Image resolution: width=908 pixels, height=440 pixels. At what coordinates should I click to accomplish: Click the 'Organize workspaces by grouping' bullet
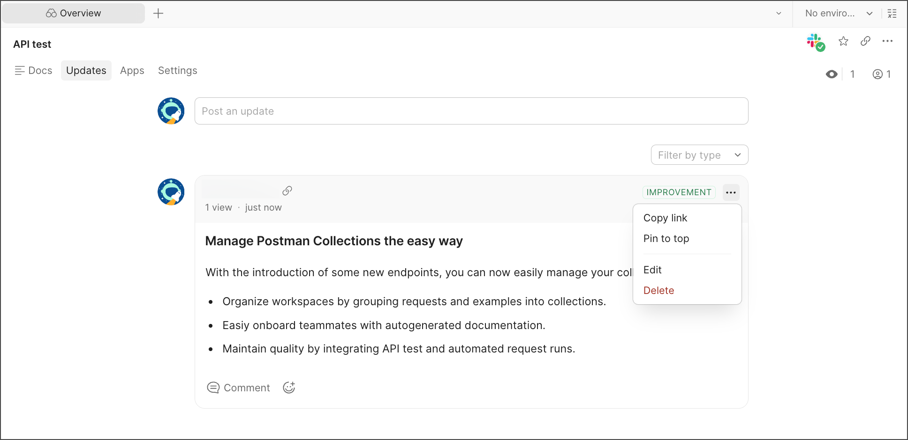pos(414,301)
